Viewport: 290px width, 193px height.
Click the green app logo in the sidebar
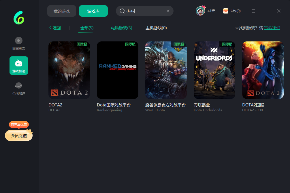tap(19, 18)
